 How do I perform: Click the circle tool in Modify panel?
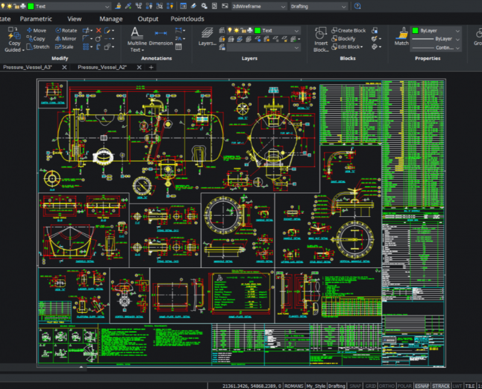point(98,39)
